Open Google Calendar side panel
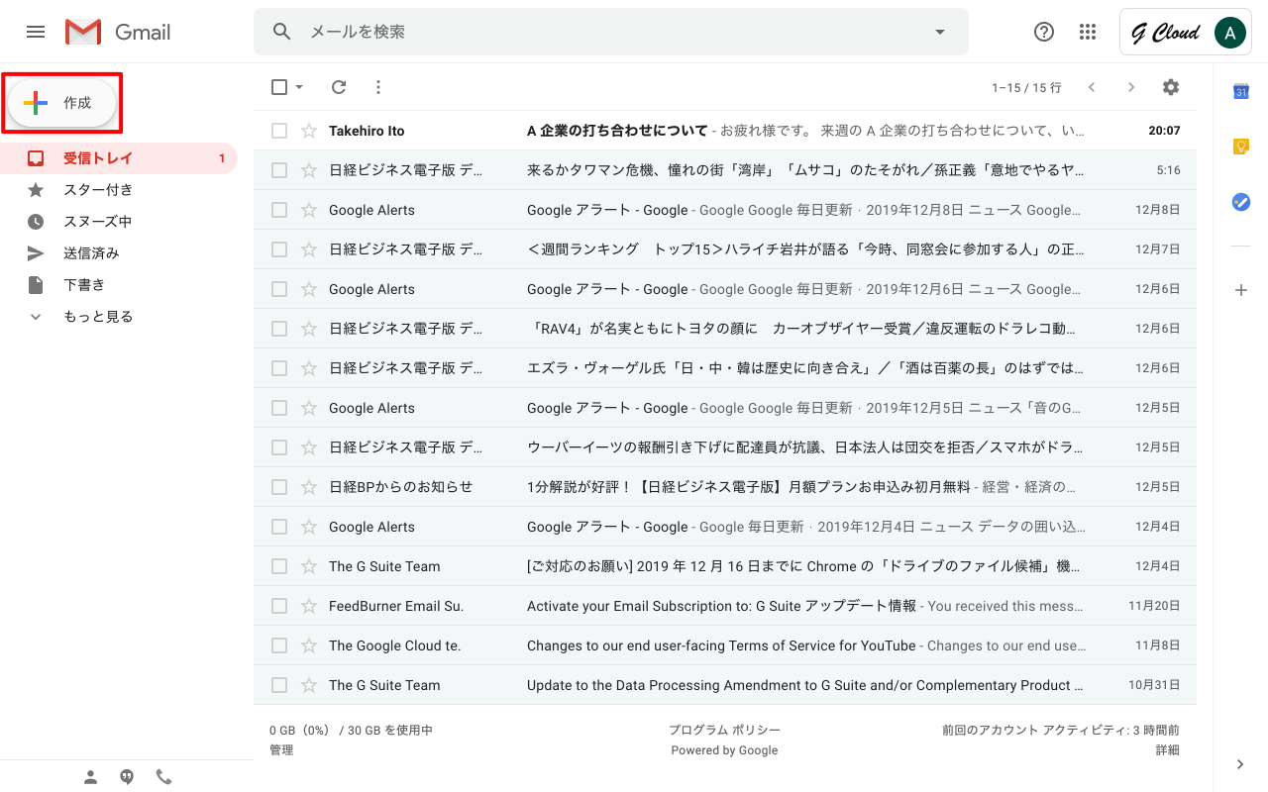This screenshot has width=1268, height=792. pos(1241,92)
